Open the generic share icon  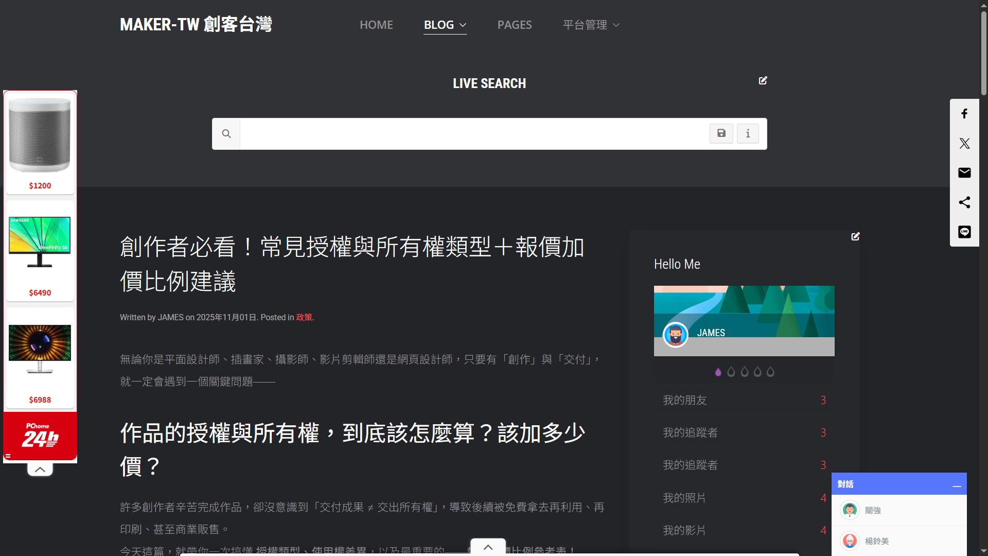tap(964, 202)
